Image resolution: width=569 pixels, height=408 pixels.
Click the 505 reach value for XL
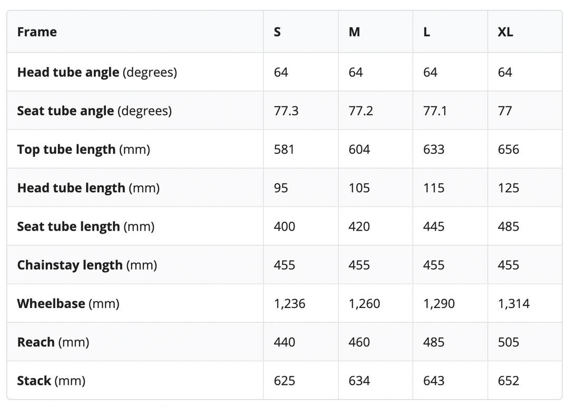point(508,342)
